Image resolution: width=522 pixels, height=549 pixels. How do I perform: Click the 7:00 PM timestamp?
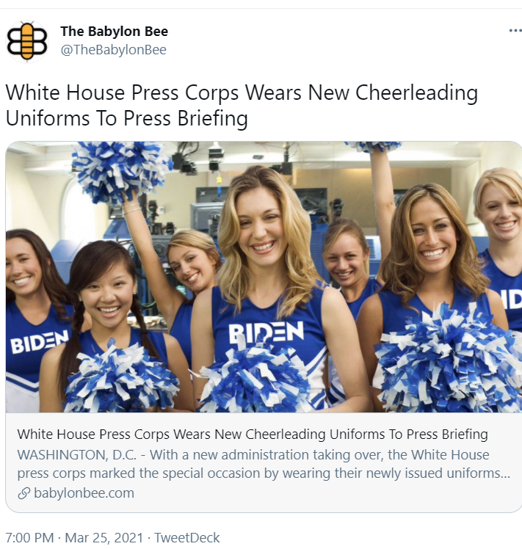coord(29,537)
